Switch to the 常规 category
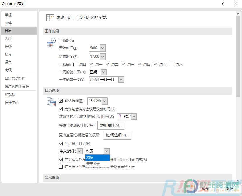This screenshot has width=242, height=196. pyautogui.click(x=19, y=15)
